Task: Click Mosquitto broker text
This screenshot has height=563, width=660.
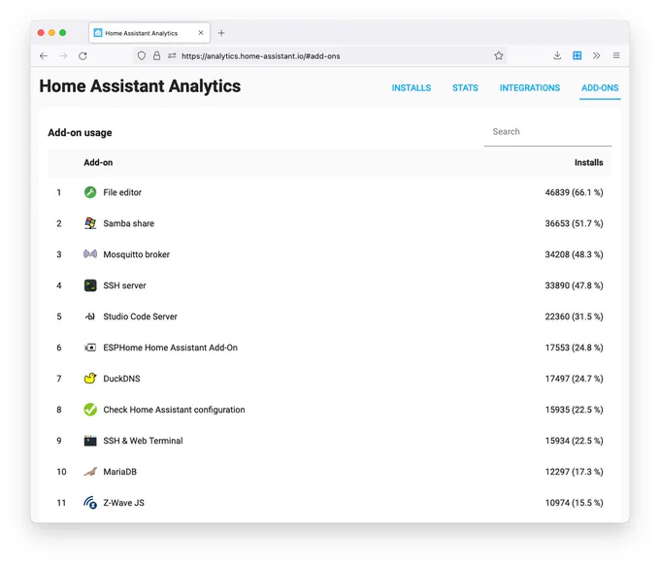Action: click(x=137, y=254)
